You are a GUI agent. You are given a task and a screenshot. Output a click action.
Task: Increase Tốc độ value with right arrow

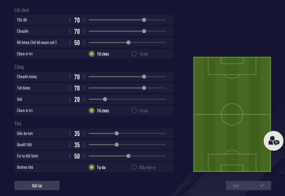click(84, 20)
